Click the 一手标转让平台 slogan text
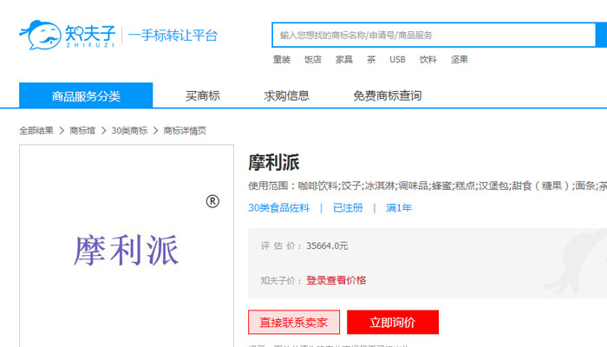The width and height of the screenshot is (607, 347). 173,36
